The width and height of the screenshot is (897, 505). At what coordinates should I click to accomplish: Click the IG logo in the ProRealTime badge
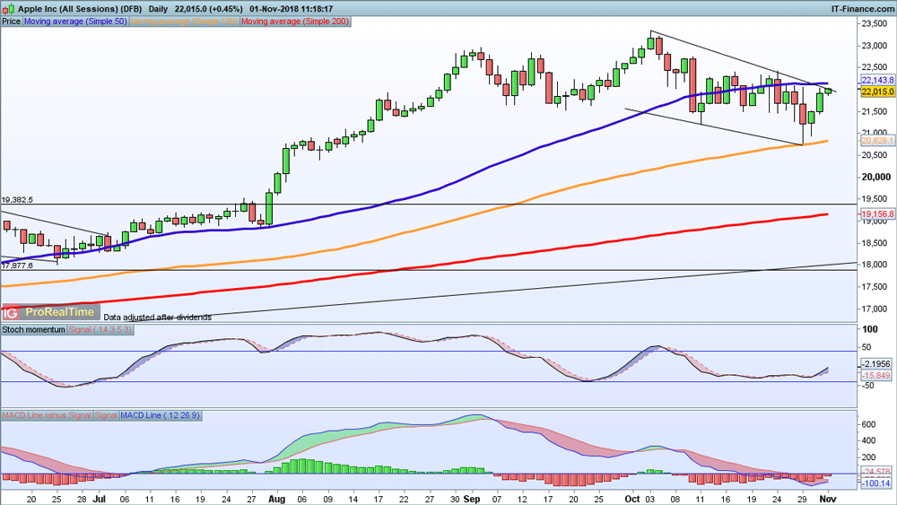click(x=10, y=312)
